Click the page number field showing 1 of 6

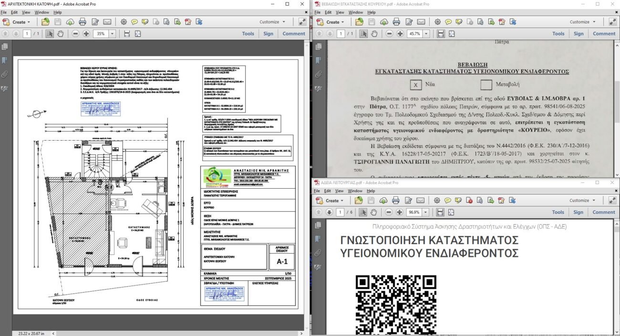coord(341,213)
